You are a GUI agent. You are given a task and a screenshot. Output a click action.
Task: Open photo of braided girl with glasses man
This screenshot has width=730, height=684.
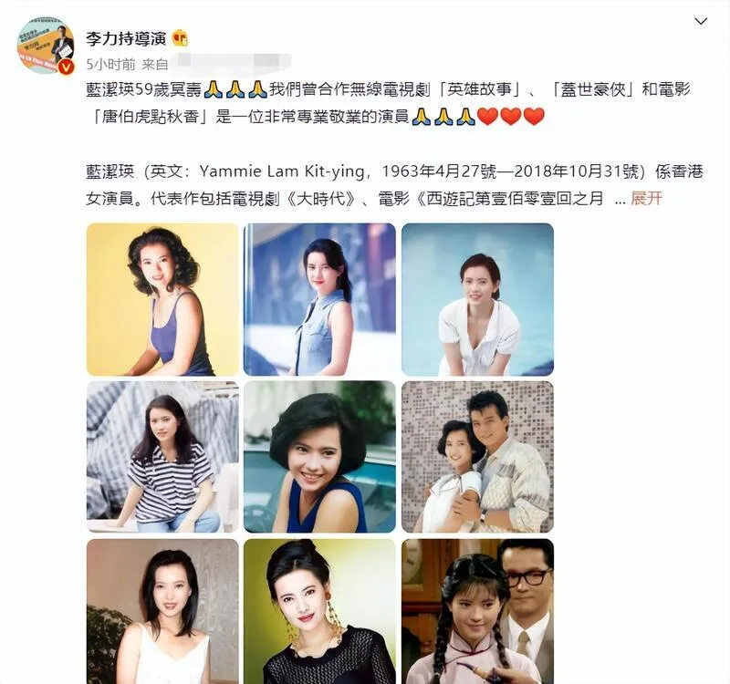click(477, 611)
